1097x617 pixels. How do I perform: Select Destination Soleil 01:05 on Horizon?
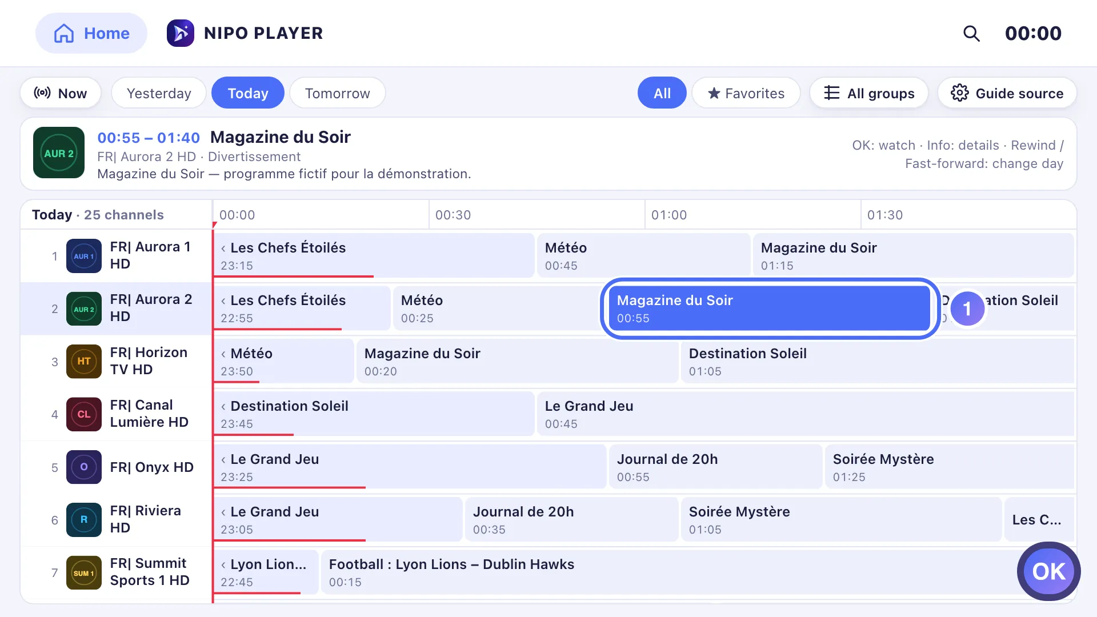(878, 361)
